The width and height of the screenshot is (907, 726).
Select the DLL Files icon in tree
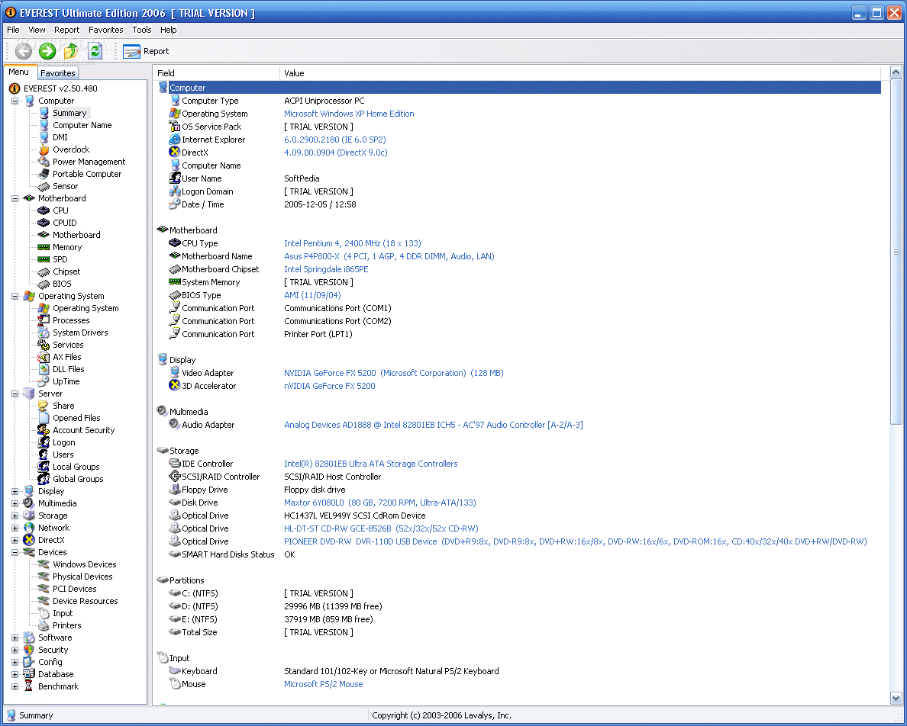pos(44,369)
